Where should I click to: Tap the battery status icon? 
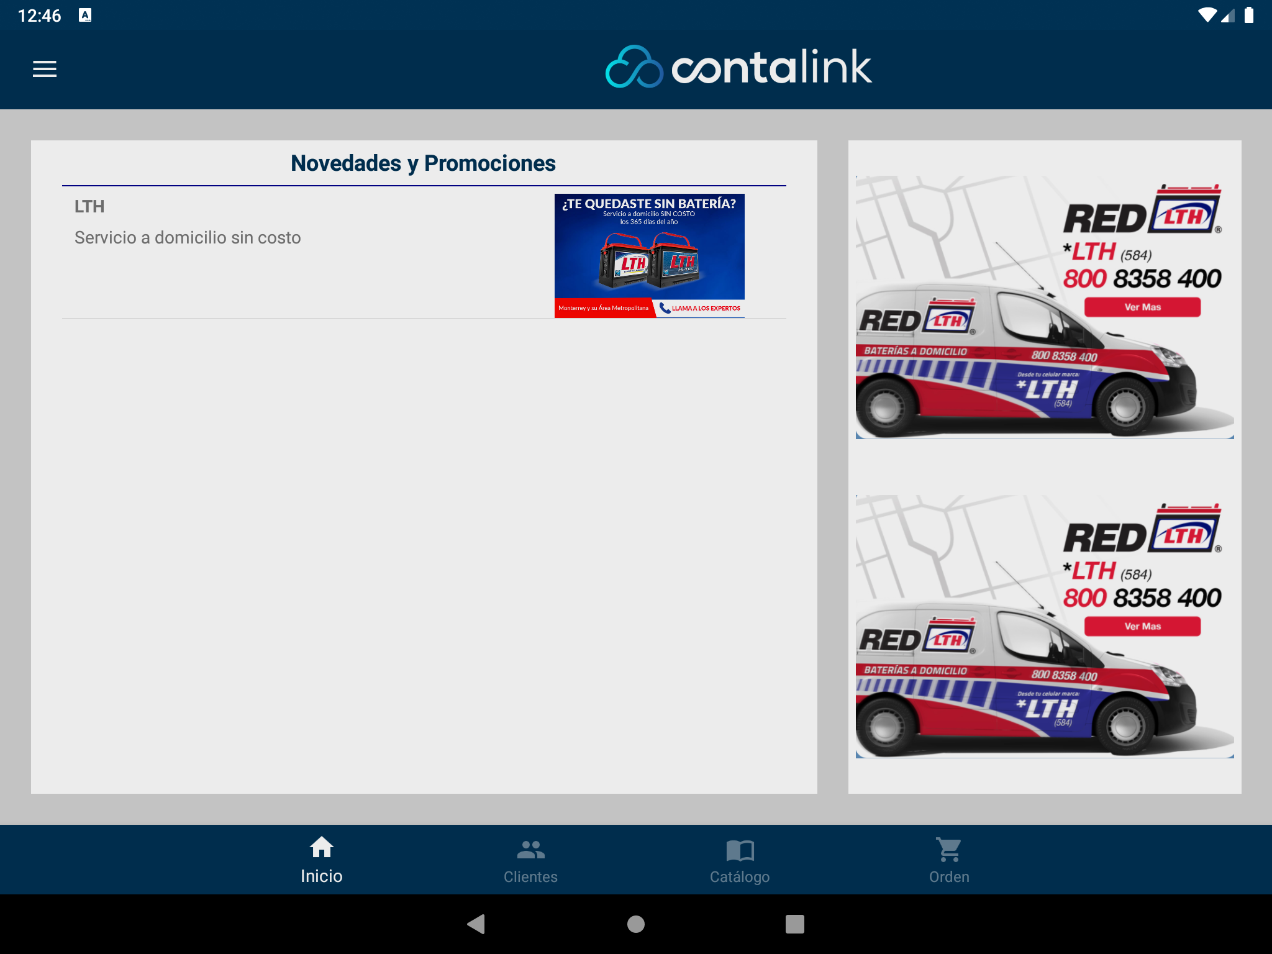1249,15
